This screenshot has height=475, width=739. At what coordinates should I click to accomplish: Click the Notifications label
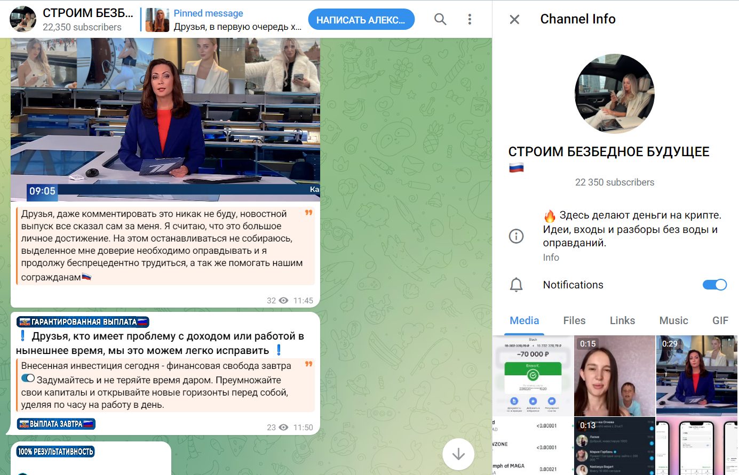tap(573, 285)
